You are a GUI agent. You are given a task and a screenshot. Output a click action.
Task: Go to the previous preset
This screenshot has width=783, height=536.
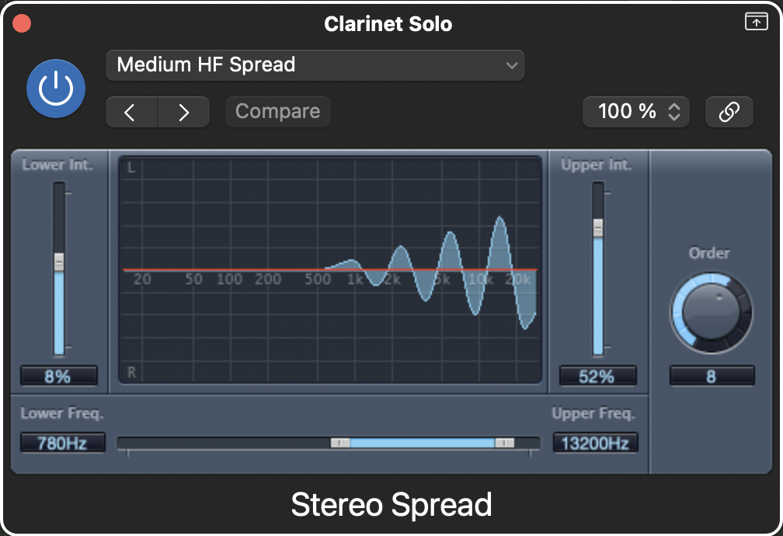pyautogui.click(x=131, y=112)
